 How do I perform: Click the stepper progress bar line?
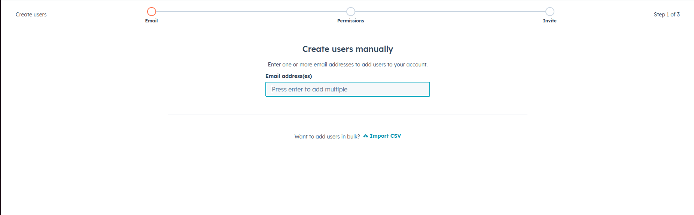pyautogui.click(x=251, y=12)
